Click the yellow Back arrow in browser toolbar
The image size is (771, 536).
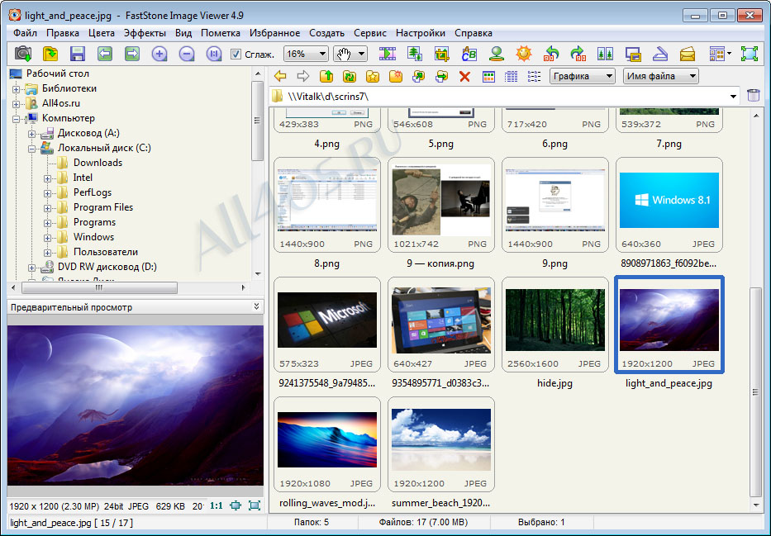pos(280,76)
